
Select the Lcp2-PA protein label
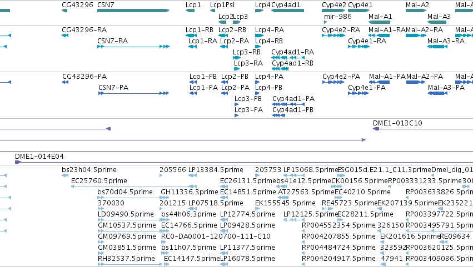(x=235, y=87)
